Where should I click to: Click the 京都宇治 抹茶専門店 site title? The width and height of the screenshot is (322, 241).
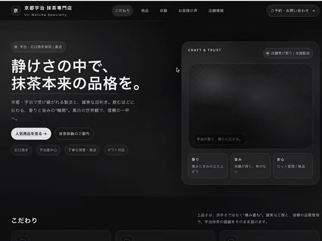click(48, 8)
